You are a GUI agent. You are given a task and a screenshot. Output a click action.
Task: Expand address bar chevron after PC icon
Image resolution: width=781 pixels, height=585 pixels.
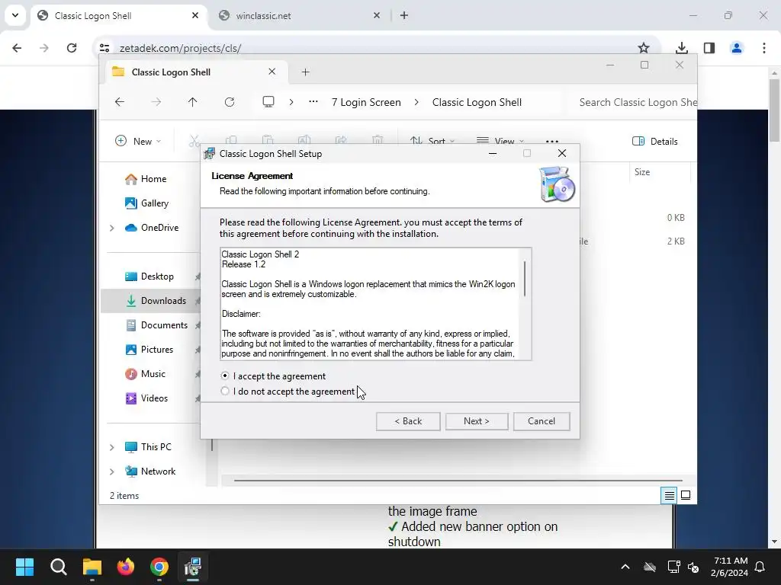tap(291, 103)
